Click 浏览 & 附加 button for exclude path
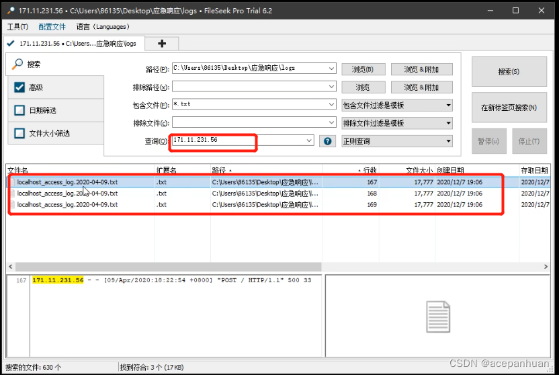559x375 pixels. click(421, 87)
